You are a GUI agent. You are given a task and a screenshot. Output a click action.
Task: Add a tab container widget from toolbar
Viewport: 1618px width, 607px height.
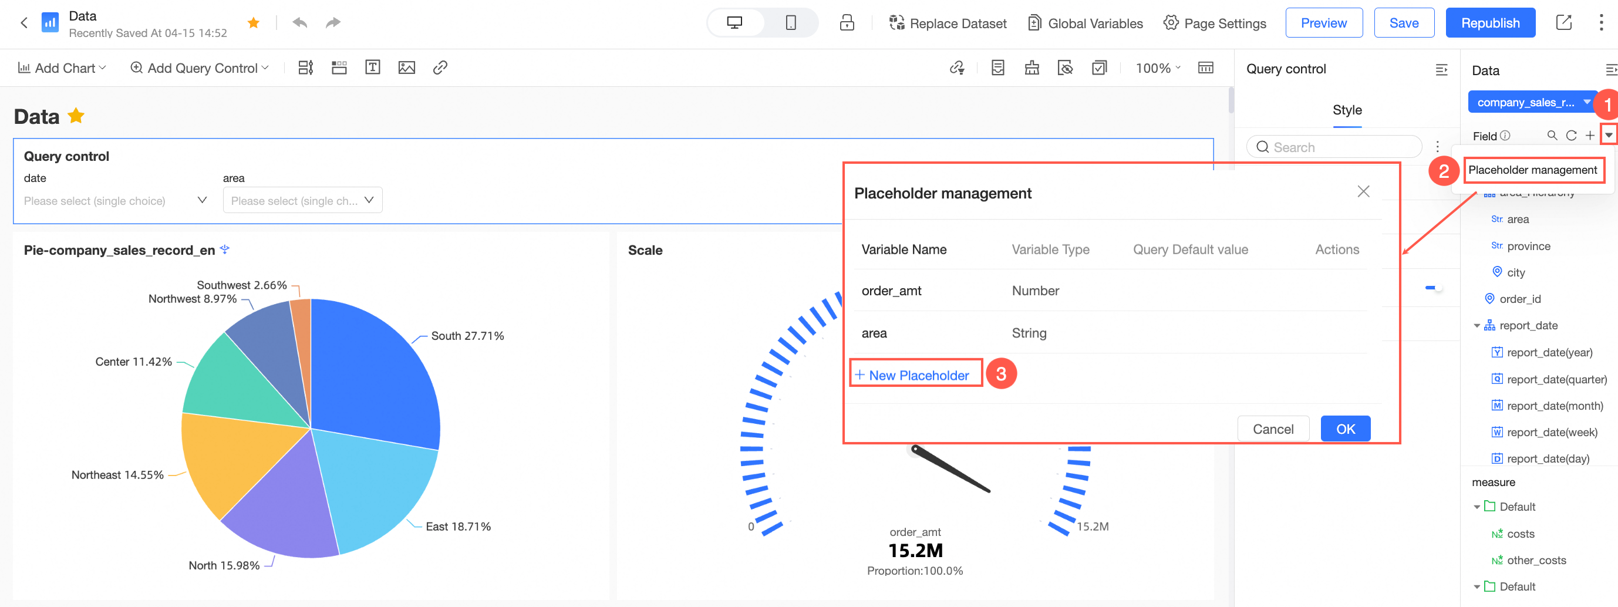tap(339, 68)
